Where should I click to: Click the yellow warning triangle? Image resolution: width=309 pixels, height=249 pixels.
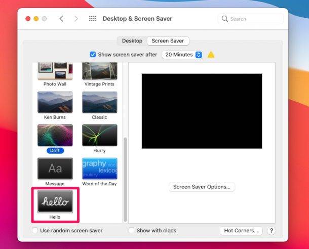click(x=211, y=55)
